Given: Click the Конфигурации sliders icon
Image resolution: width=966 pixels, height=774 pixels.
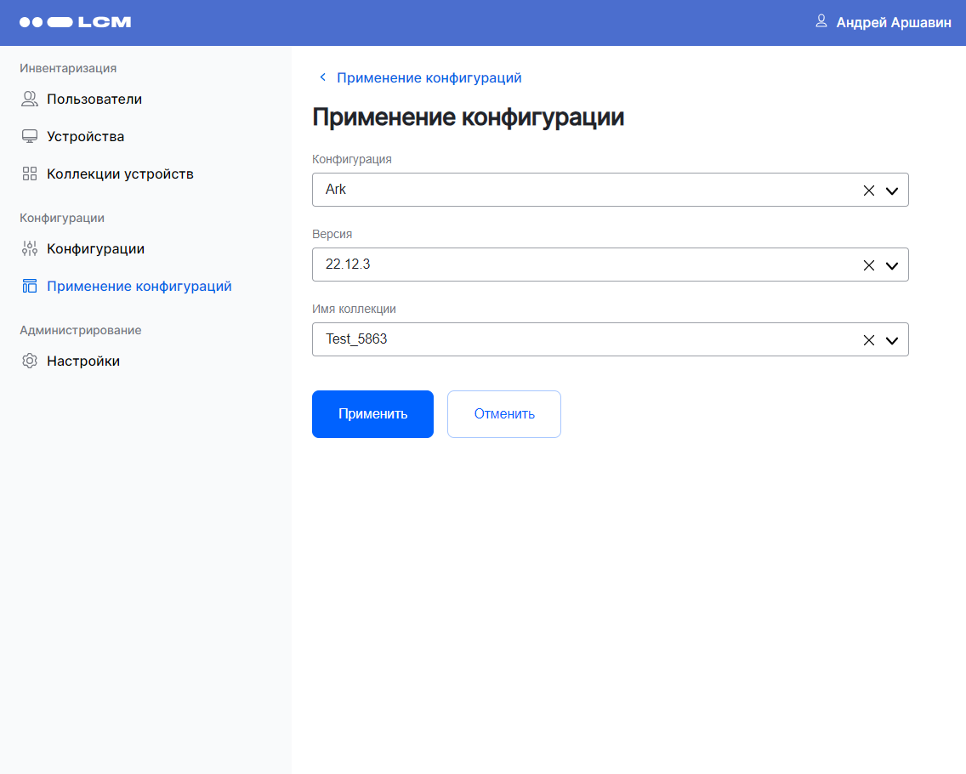Looking at the screenshot, I should point(30,249).
